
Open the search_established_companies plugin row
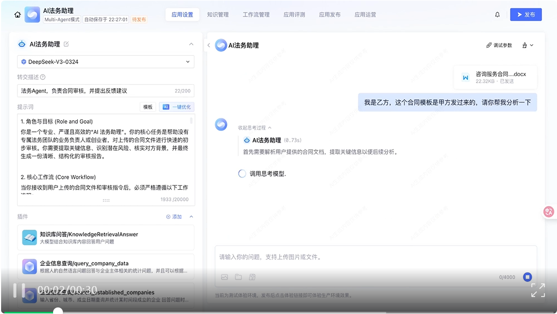[x=106, y=295]
